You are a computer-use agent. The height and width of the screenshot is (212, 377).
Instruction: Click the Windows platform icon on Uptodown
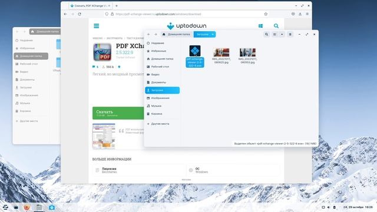click(260, 26)
